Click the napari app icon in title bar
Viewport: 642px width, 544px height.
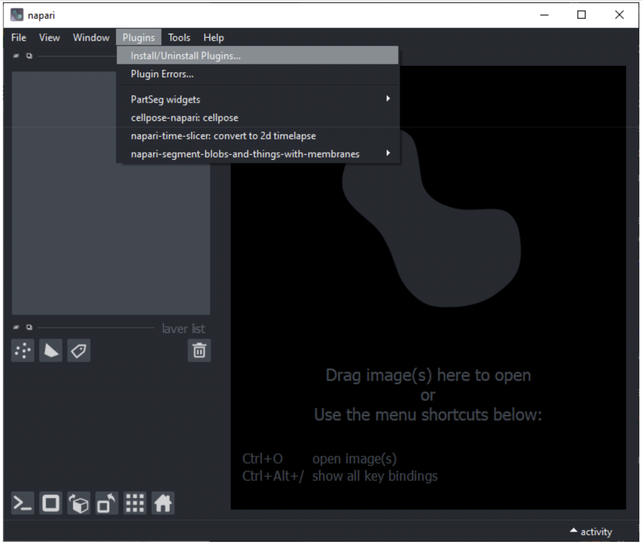(17, 15)
